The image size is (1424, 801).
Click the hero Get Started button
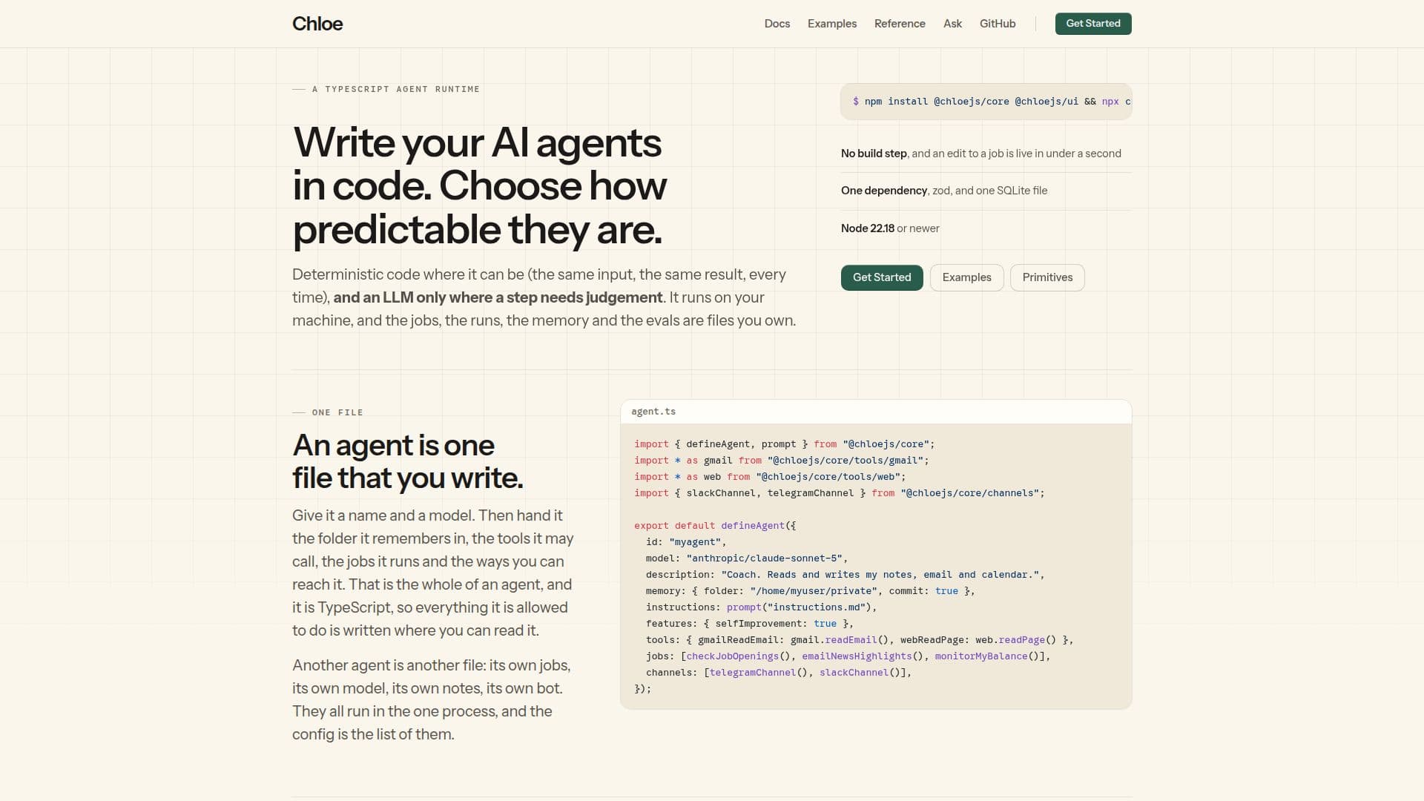coord(881,277)
